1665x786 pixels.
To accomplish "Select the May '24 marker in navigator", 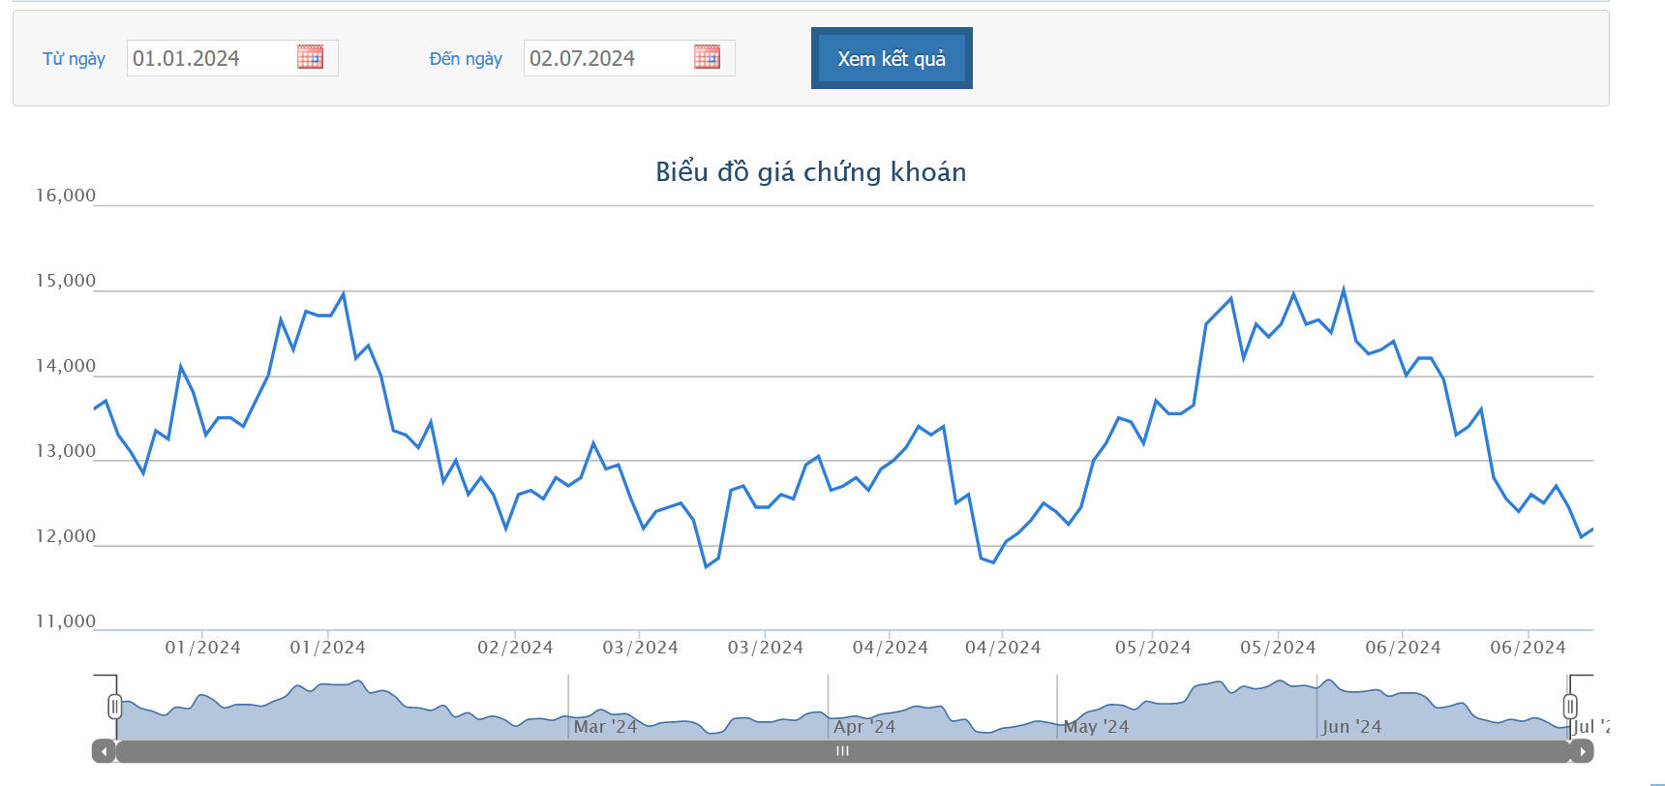I will 1096,726.
